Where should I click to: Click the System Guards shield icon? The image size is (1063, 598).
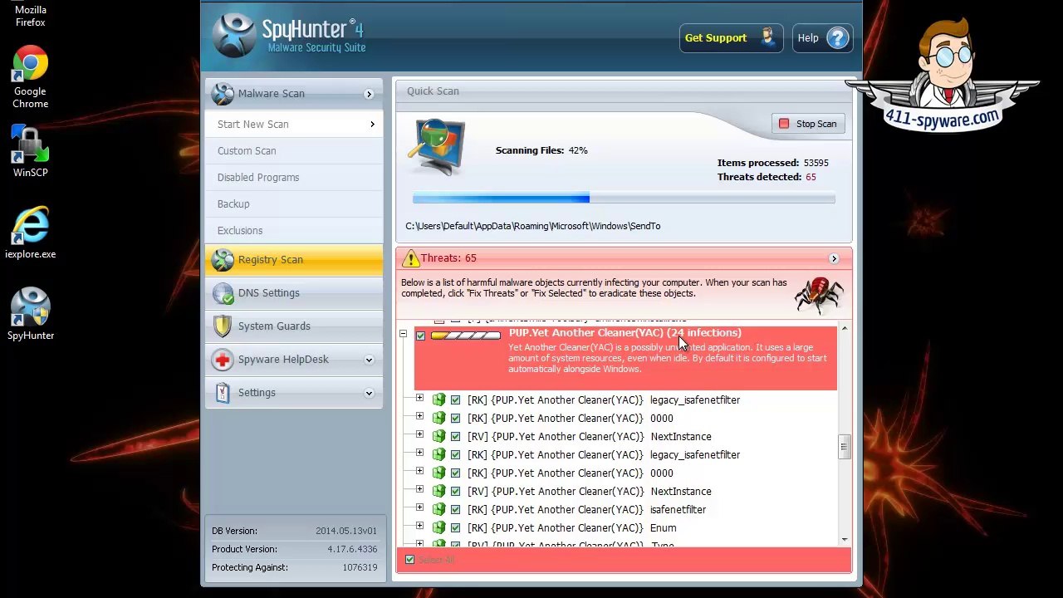(x=223, y=326)
